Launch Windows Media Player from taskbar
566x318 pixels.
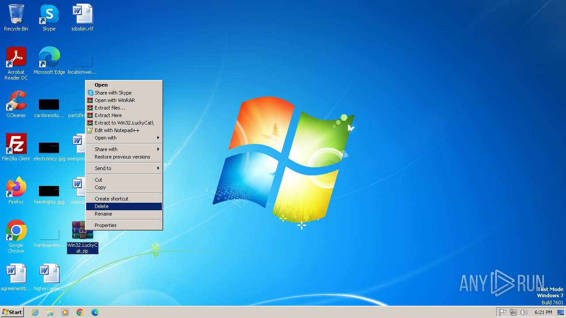pyautogui.click(x=65, y=312)
